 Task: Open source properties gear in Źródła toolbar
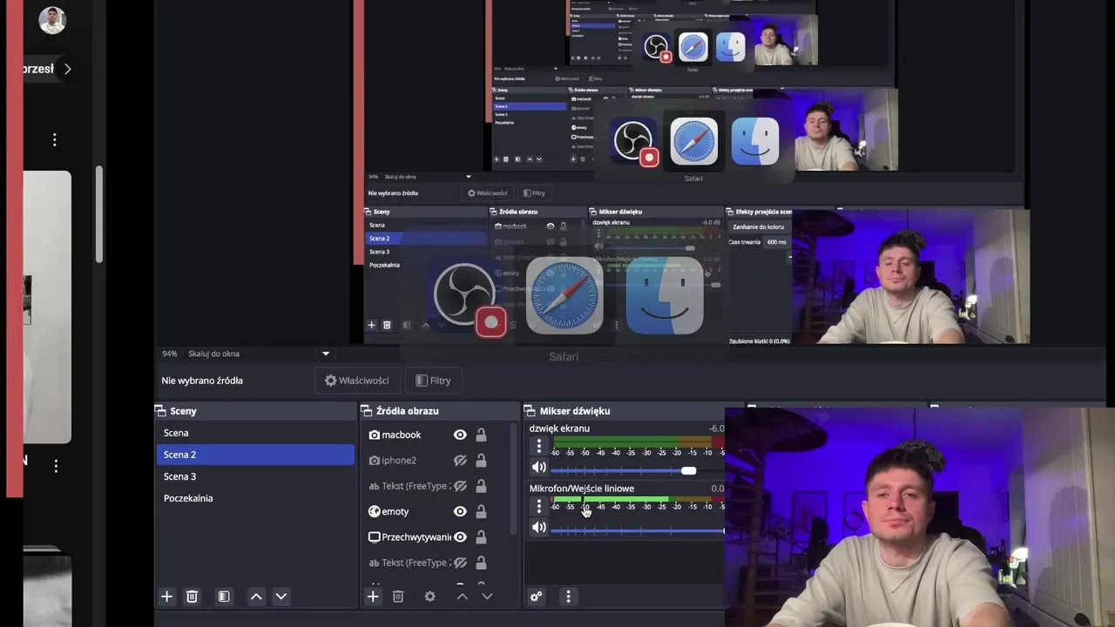click(x=429, y=597)
